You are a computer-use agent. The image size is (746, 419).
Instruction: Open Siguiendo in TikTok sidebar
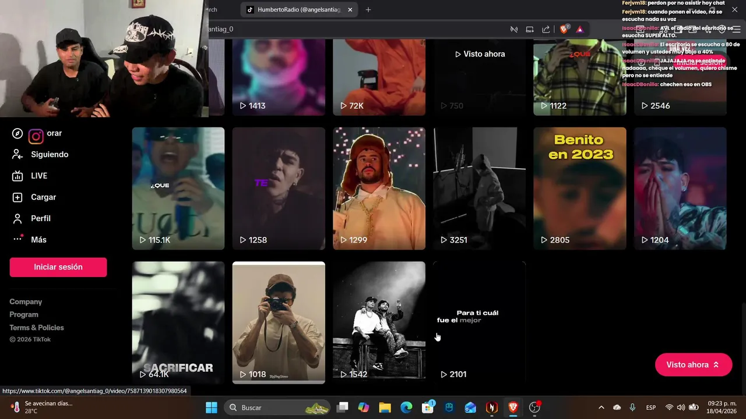50,154
